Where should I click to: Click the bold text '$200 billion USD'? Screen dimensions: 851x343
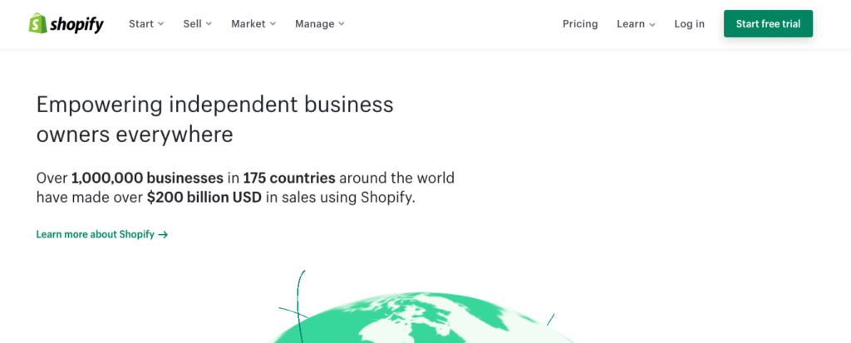pyautogui.click(x=204, y=198)
